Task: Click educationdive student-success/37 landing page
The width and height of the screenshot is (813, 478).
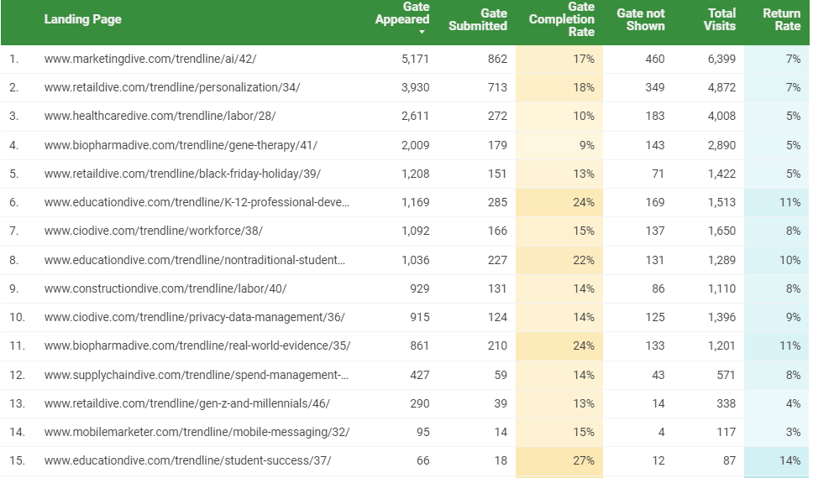Action: (x=187, y=460)
